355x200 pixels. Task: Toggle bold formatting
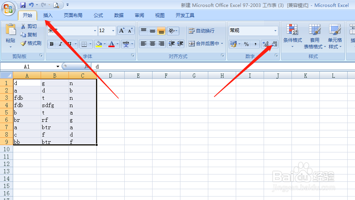51,44
